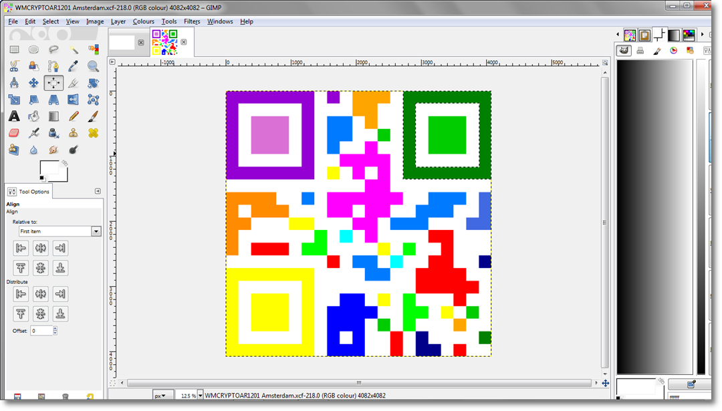Viewport: 722px width, 411px height.
Task: Align right edges in Align section
Action: tap(60, 248)
